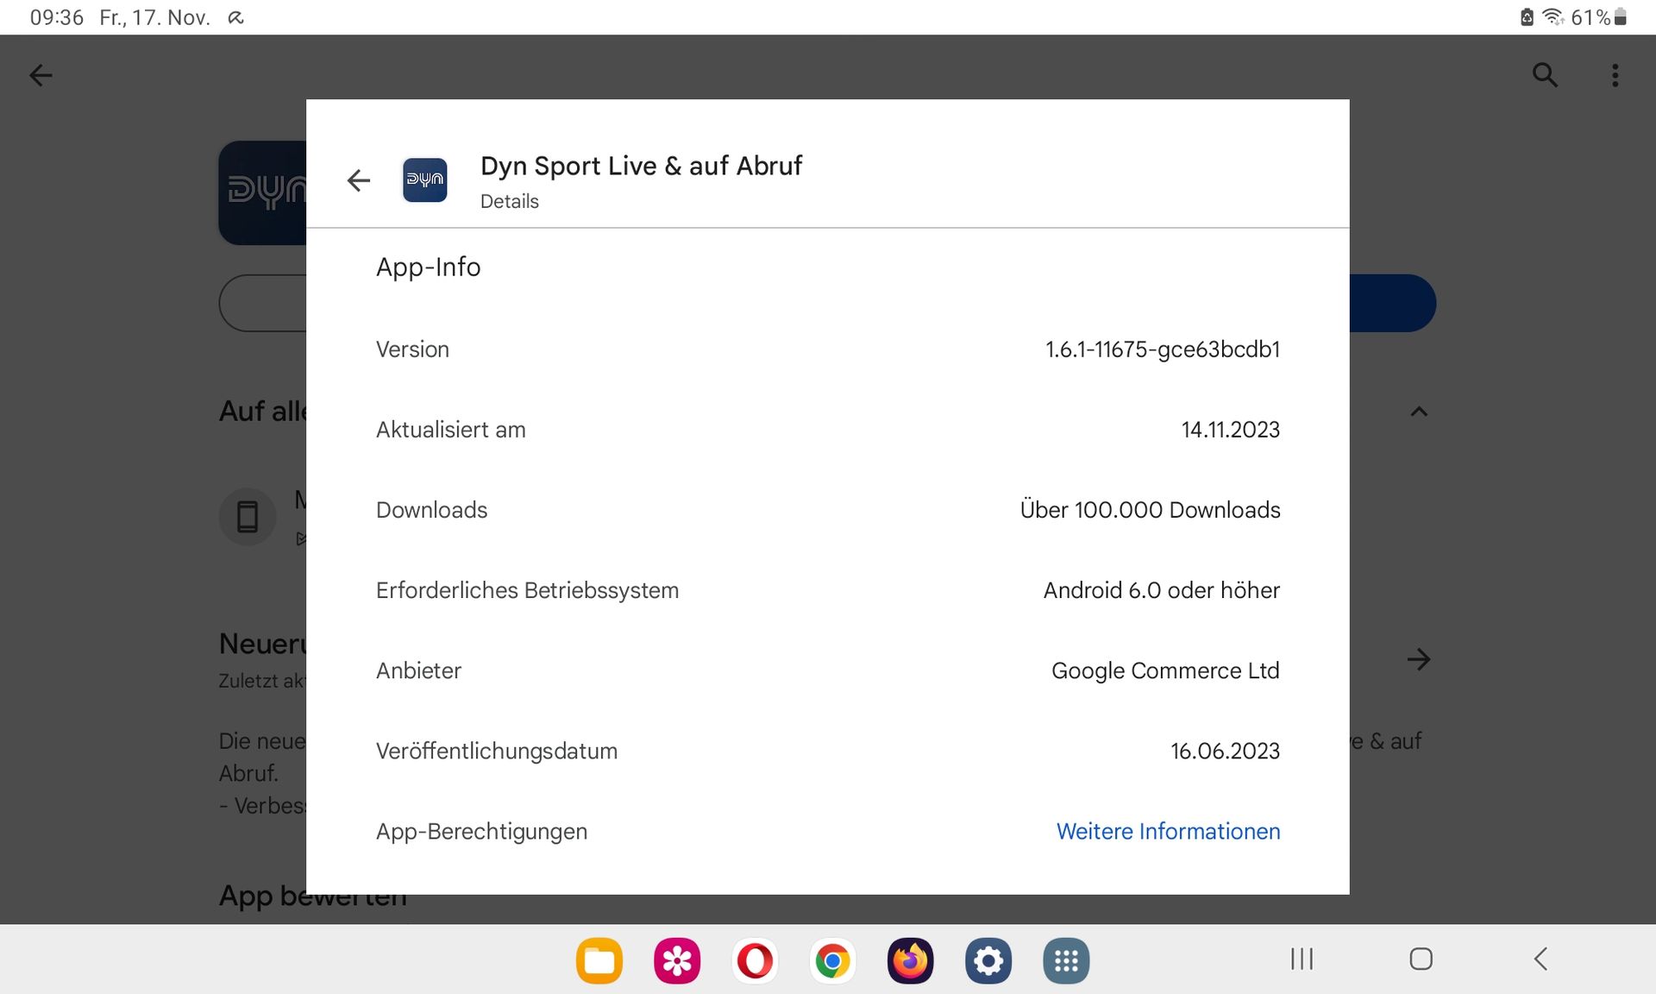Open Google Chrome from the taskbar
The image size is (1656, 994).
[x=832, y=960]
